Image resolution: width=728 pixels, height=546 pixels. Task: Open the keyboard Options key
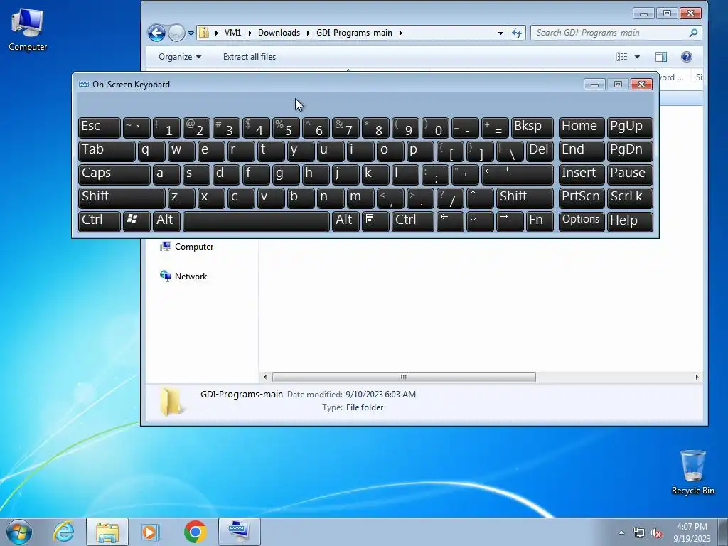point(581,221)
